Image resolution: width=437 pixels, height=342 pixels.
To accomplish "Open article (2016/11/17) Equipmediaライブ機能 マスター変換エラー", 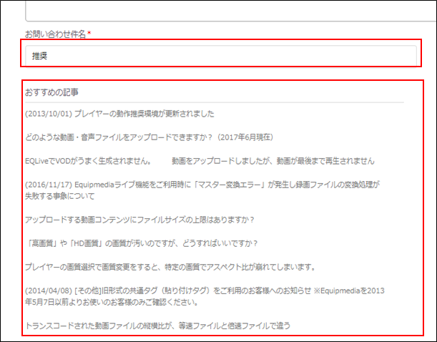I will [x=202, y=190].
